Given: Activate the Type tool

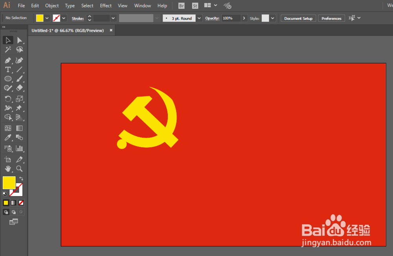Looking at the screenshot, I should [x=8, y=70].
